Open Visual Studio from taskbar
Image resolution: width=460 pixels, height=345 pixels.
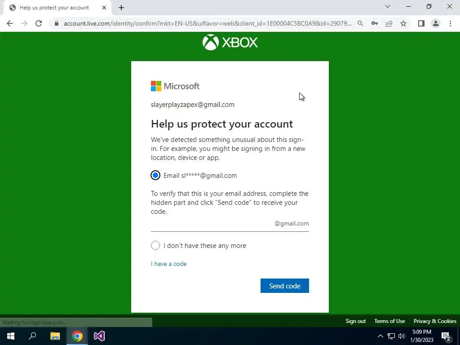point(99,336)
